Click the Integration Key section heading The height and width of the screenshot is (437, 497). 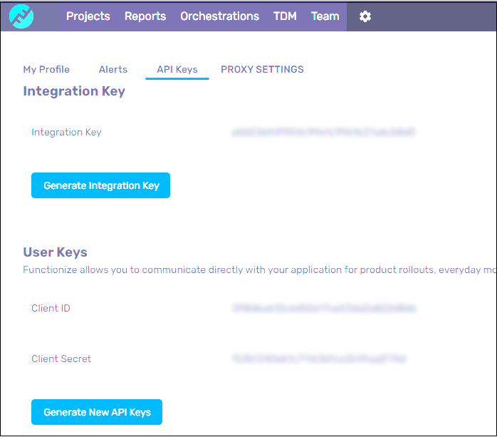74,91
